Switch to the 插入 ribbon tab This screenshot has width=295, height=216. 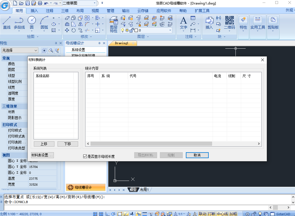[34, 11]
